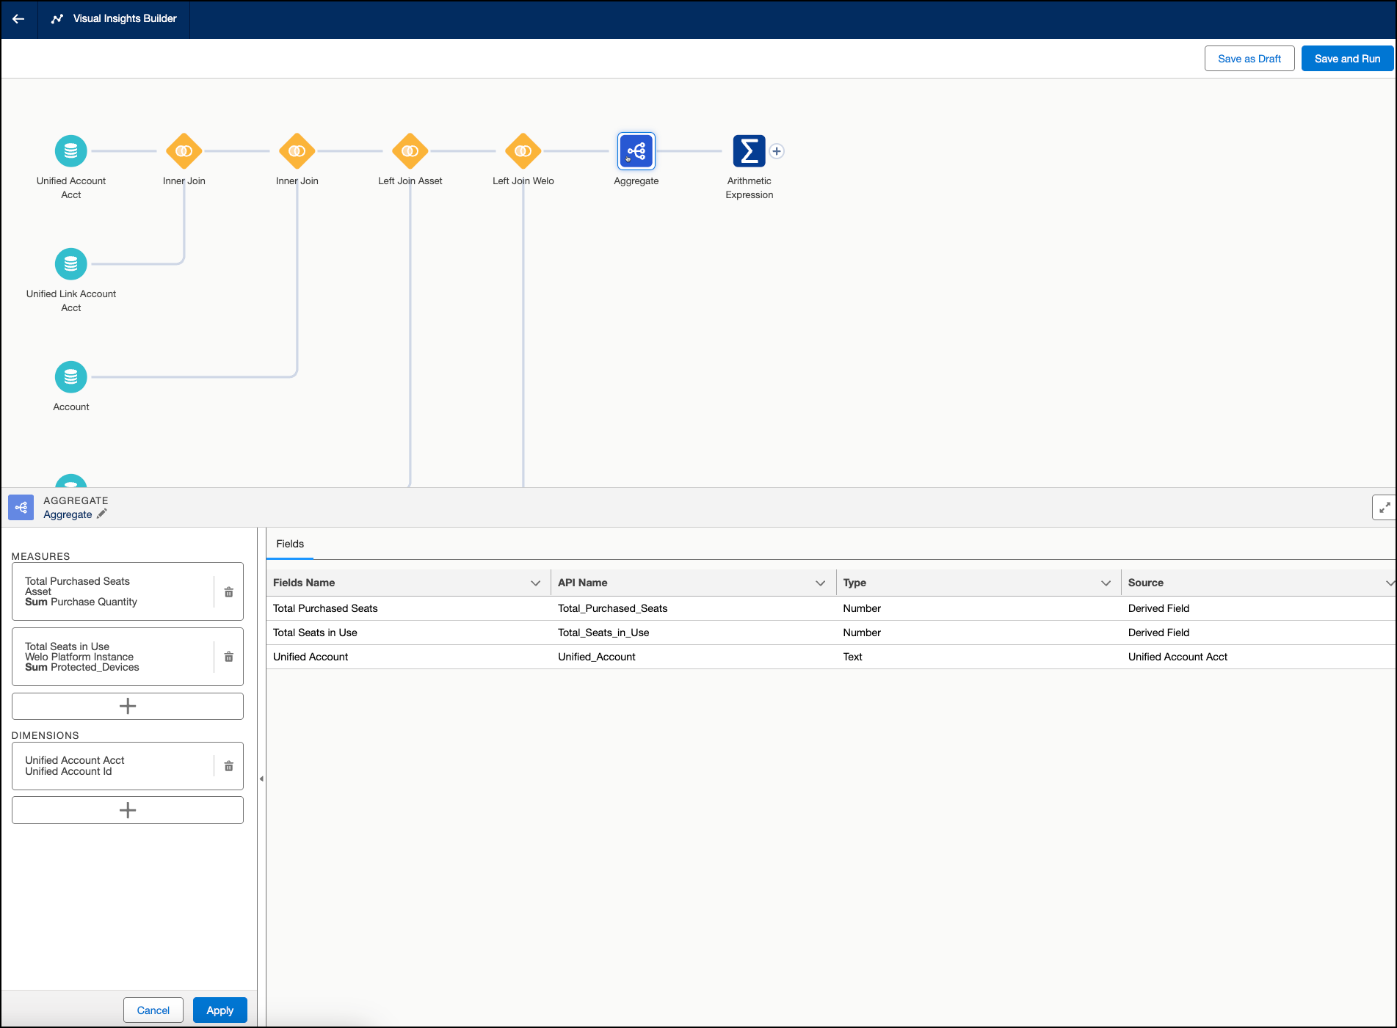
Task: Add a node after Arithmetic Expression
Action: (777, 151)
